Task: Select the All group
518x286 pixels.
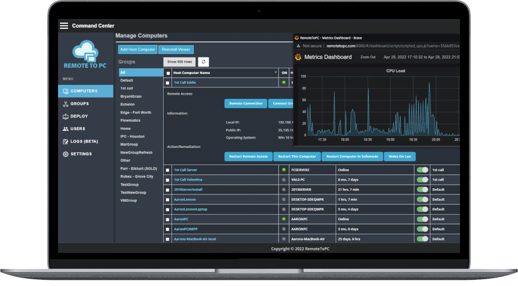Action: tap(141, 72)
